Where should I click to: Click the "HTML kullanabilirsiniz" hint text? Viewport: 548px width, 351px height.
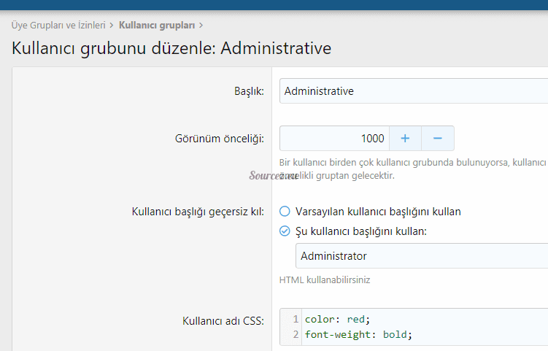pos(329,280)
